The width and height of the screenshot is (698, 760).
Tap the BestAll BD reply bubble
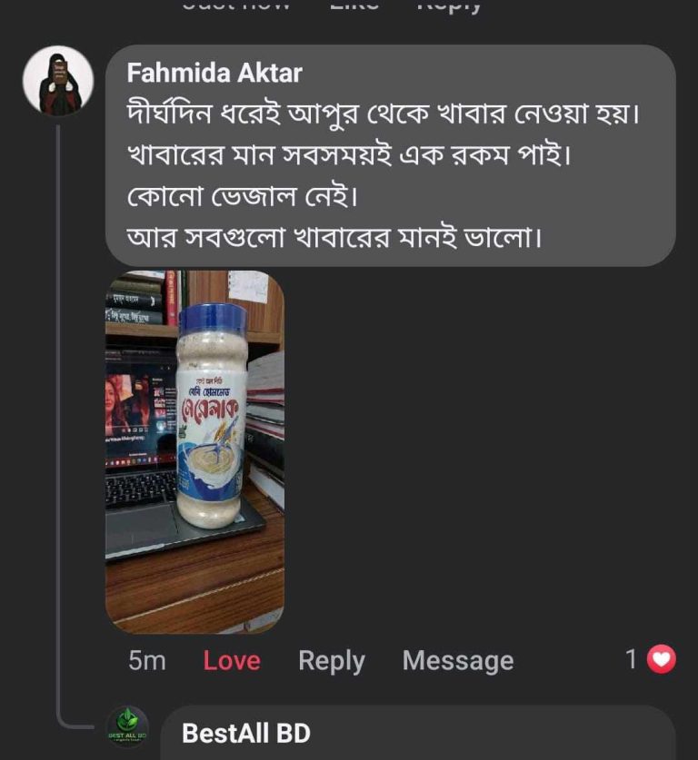click(418, 734)
